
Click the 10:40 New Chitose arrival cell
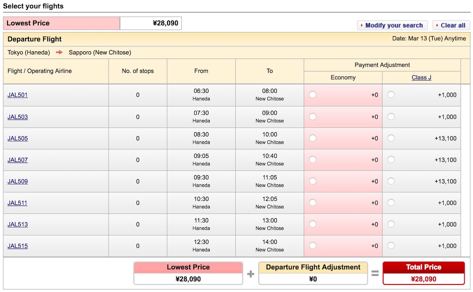click(x=270, y=160)
